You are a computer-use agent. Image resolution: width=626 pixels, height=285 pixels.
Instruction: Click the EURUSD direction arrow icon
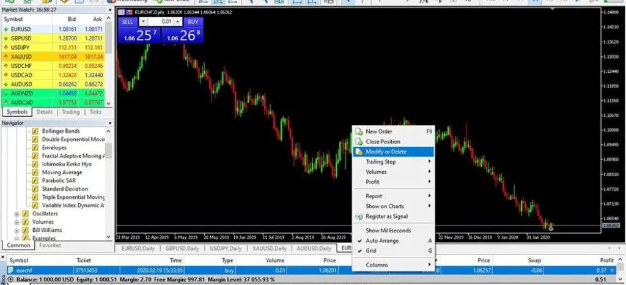(6, 29)
